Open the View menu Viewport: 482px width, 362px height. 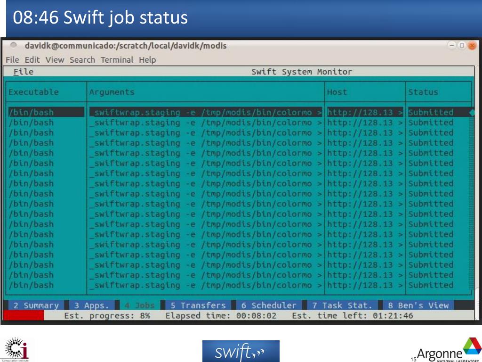click(55, 60)
